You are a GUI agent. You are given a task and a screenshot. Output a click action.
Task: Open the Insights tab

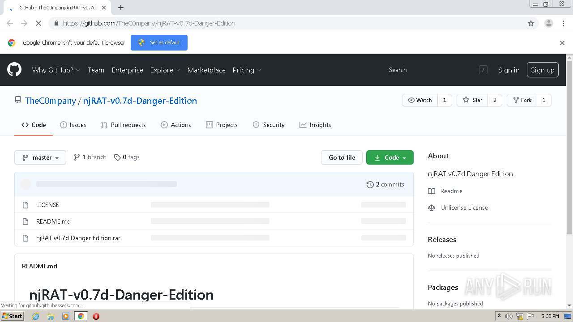click(315, 125)
